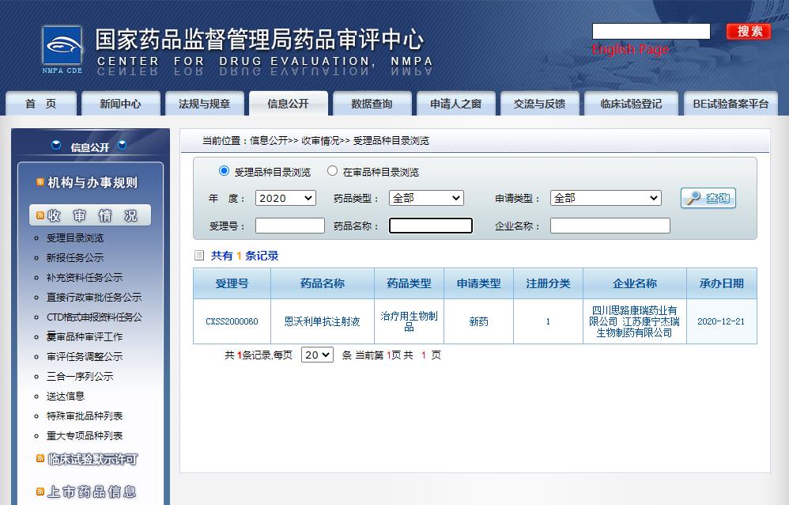Click RSS icon beside 上市药品信息
Viewport: 789px width, 505px height.
coord(40,492)
